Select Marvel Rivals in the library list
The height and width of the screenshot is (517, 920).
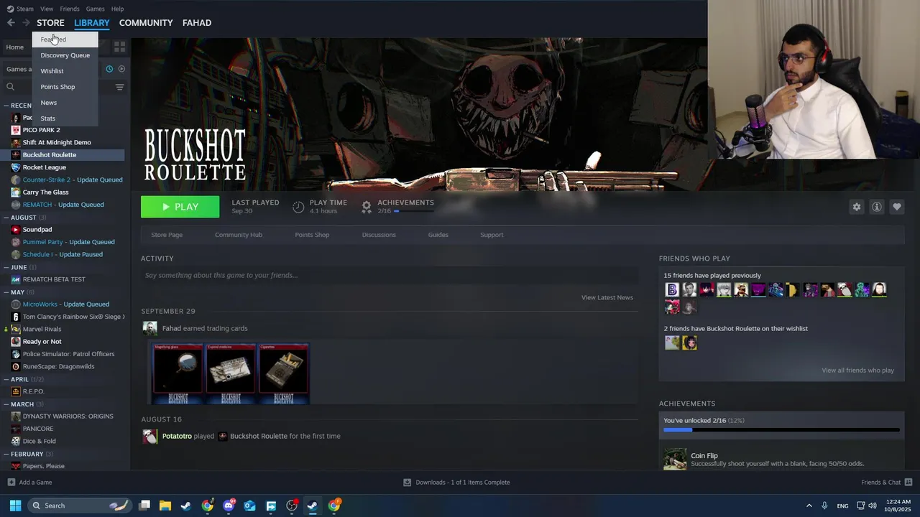[42, 329]
